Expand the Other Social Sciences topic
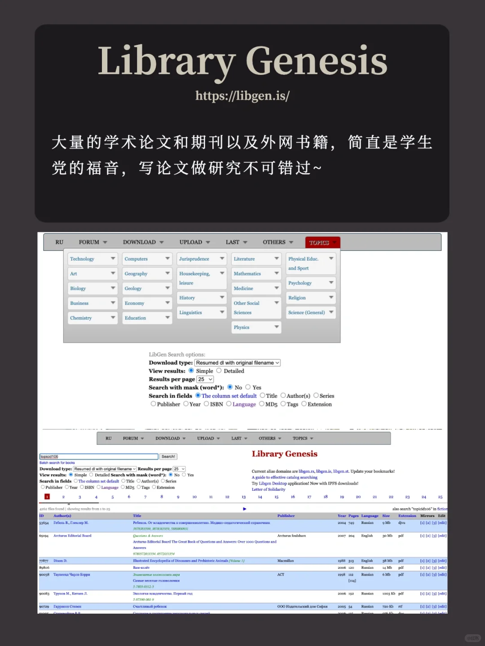485x646 pixels. [x=256, y=308]
